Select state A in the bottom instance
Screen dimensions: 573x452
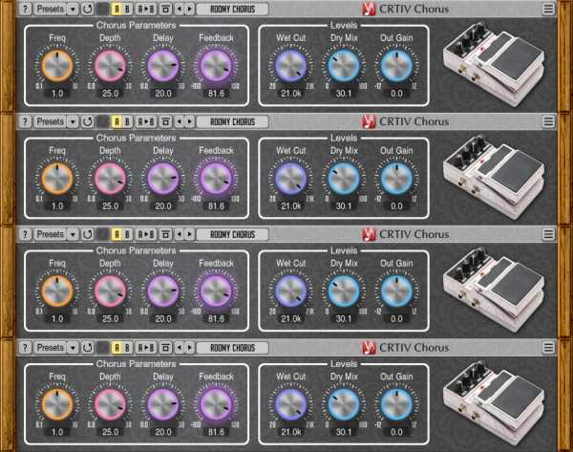(117, 348)
